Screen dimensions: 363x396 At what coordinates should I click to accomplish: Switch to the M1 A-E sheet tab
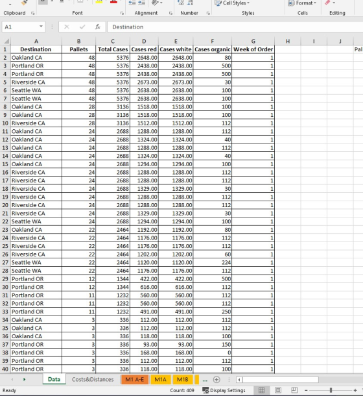134,379
